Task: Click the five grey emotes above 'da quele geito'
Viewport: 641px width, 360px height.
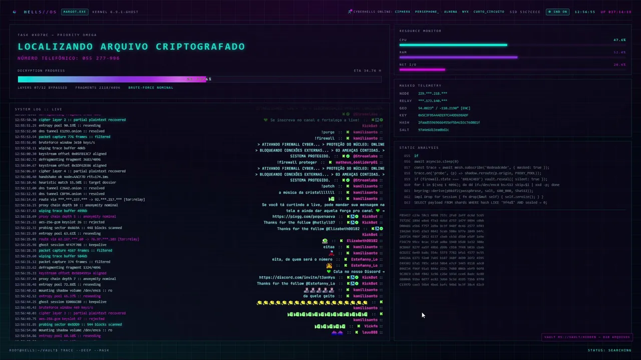Action: (x=319, y=290)
